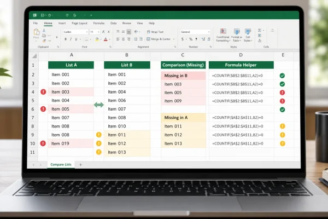Viewport: 328px width, 219px height.
Task: Select the Format Painter brush
Action: click(x=44, y=41)
